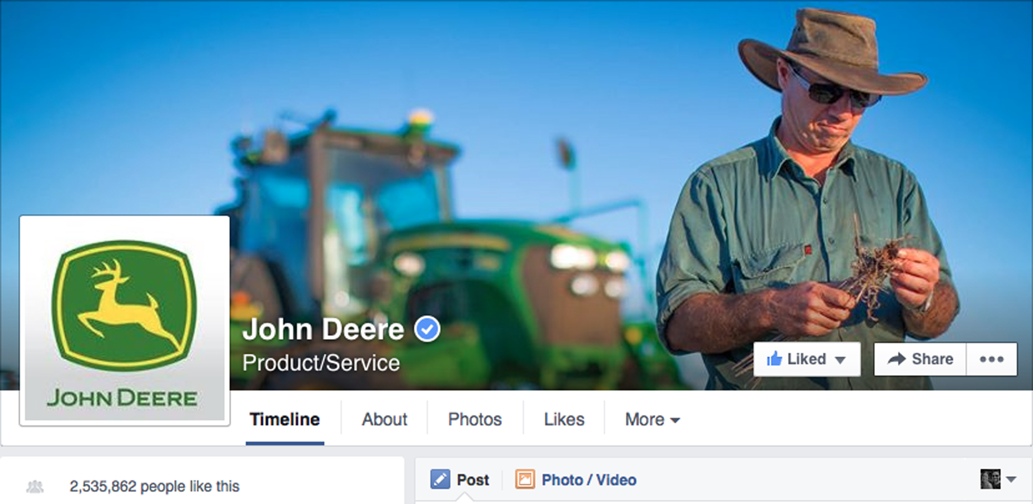Open the dropdown arrow beside user avatar

[x=1011, y=479]
